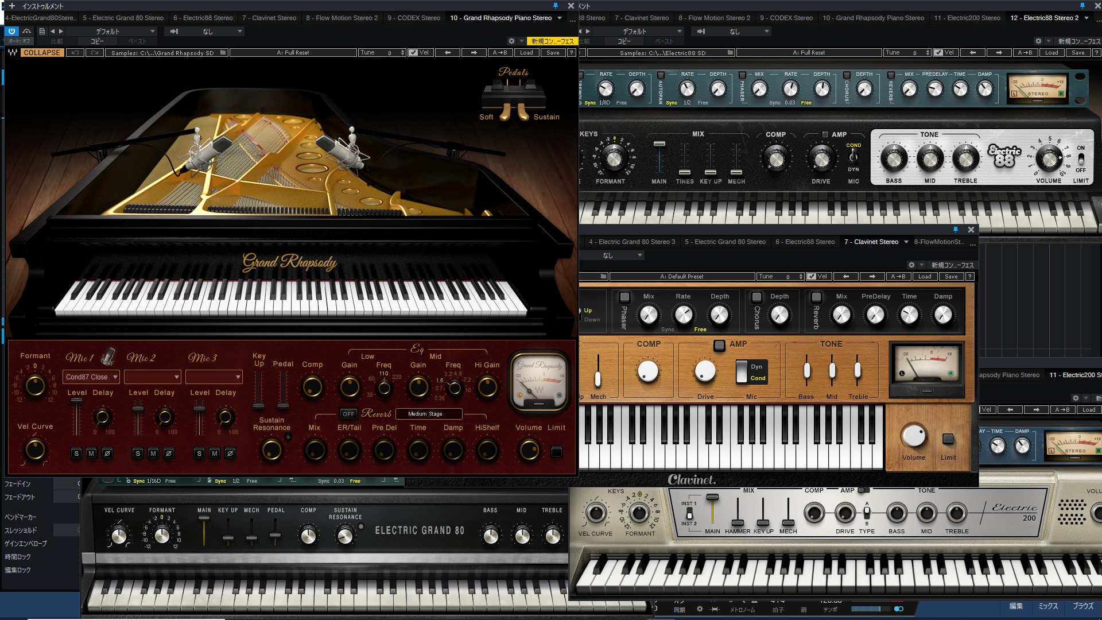Go to previous preset in Grand Rhapsody

pos(448,52)
